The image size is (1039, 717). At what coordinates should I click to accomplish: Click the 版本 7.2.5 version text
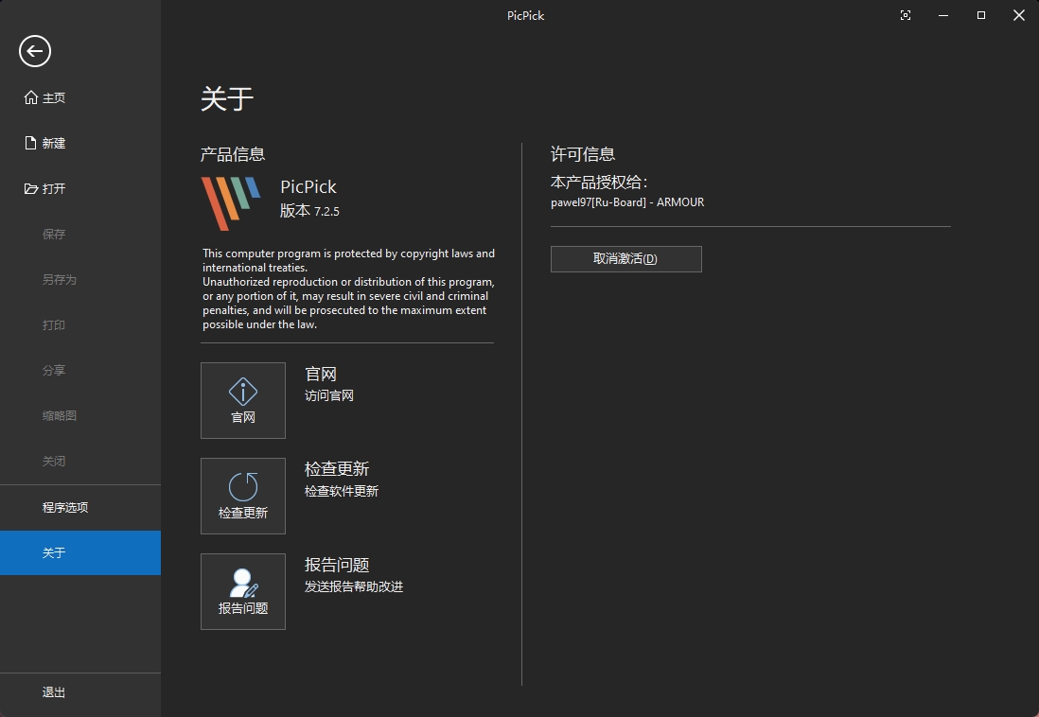[309, 211]
